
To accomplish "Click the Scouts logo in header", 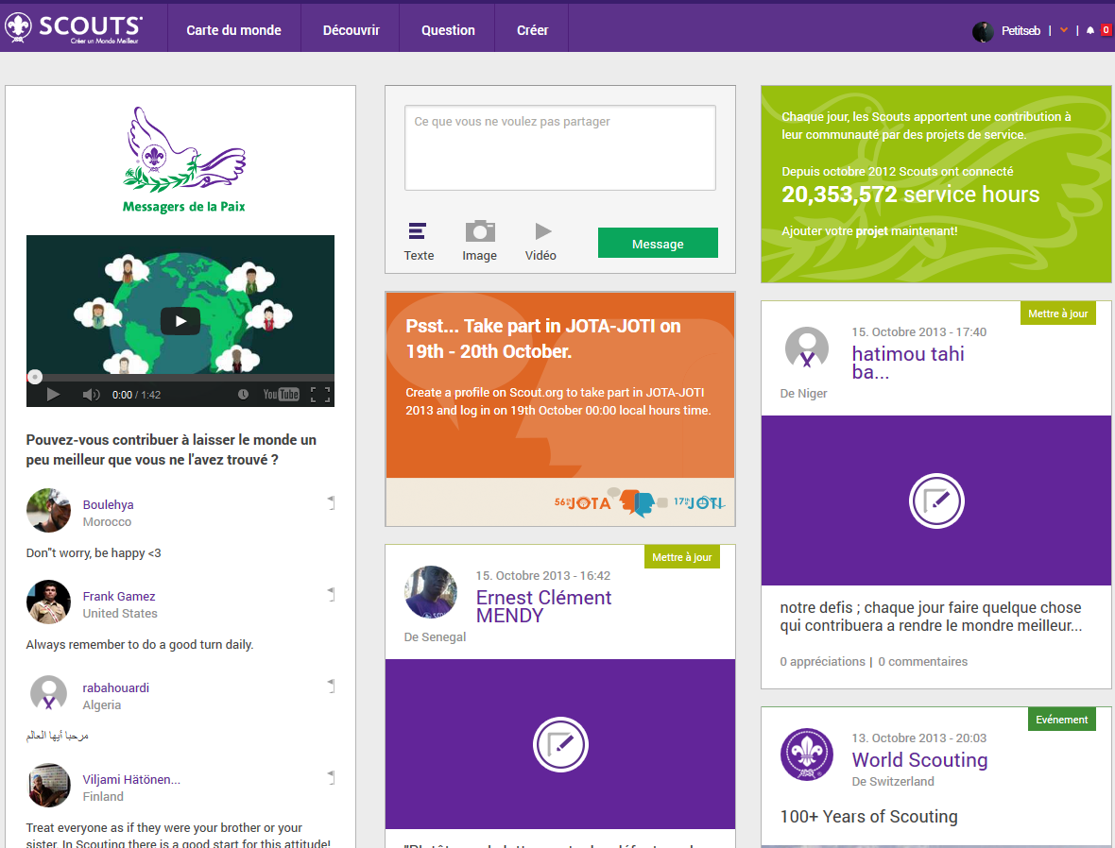I will [75, 28].
